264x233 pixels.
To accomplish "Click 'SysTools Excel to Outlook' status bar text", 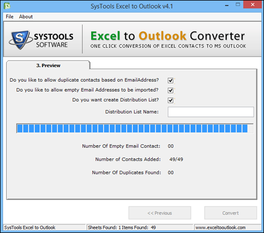I will pyautogui.click(x=30, y=228).
